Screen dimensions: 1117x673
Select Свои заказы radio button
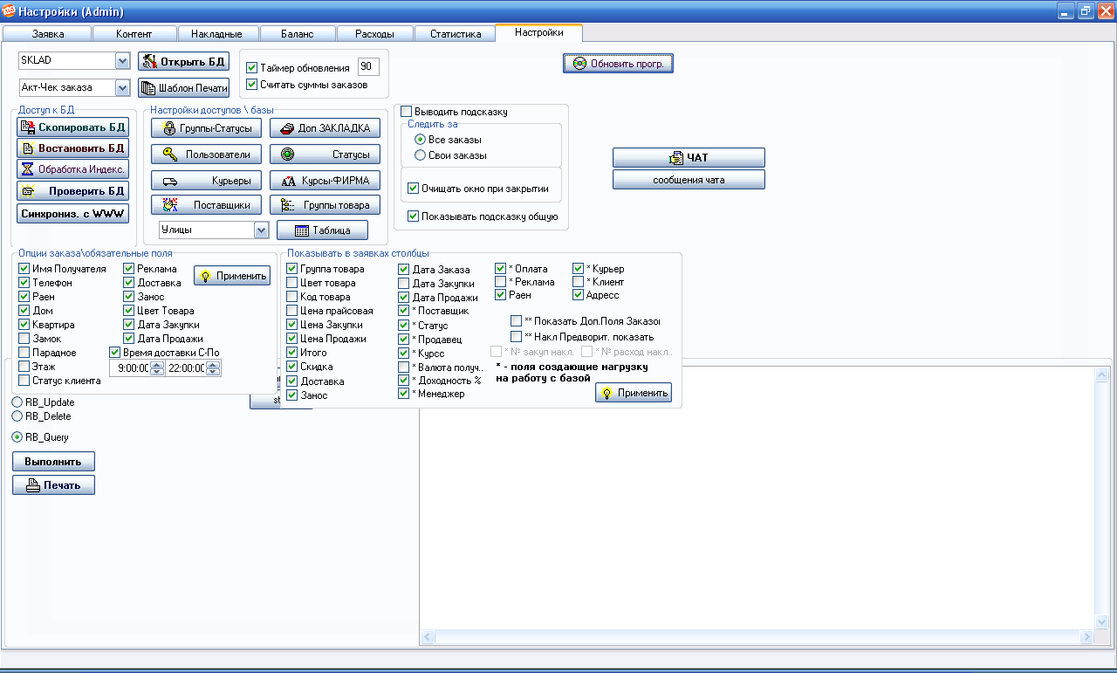421,155
